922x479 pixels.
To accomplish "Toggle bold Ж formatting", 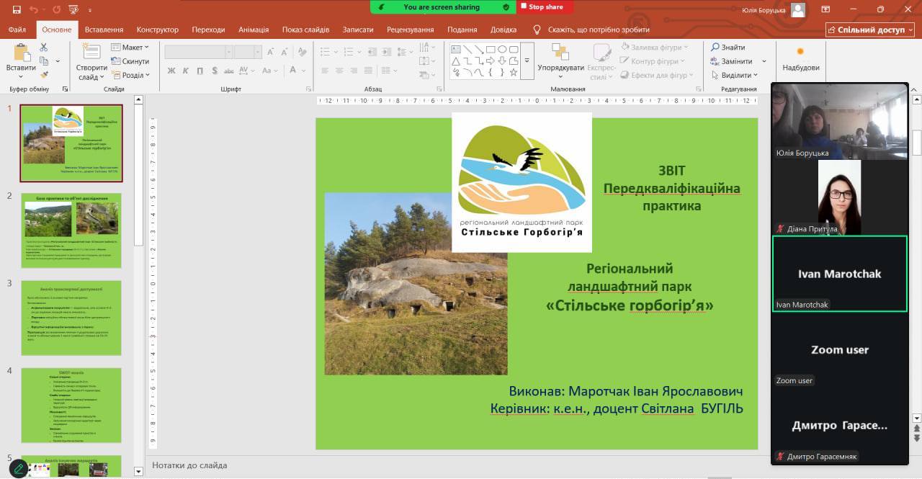I will 171,71.
